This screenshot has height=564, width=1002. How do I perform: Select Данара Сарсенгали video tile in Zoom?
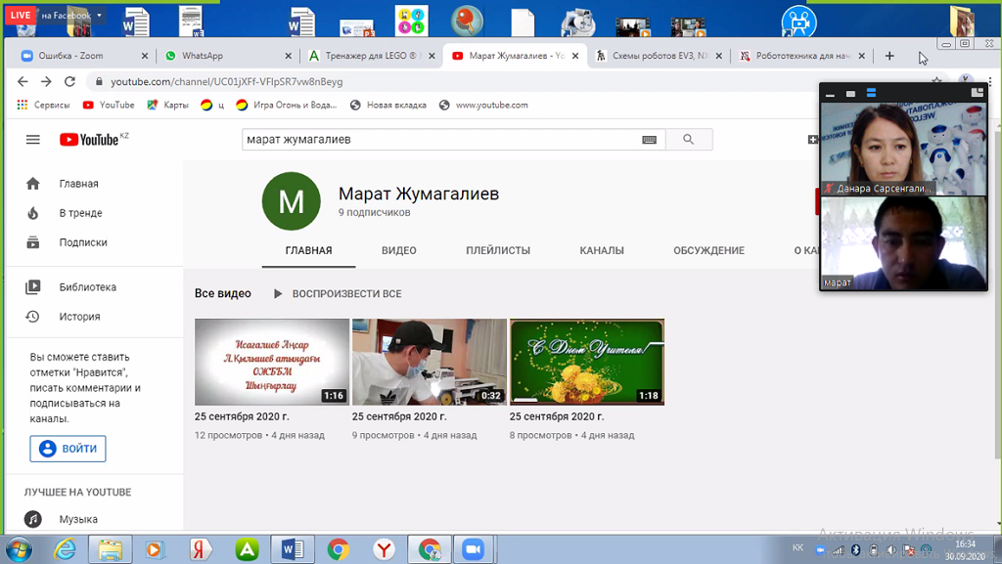[x=903, y=148]
